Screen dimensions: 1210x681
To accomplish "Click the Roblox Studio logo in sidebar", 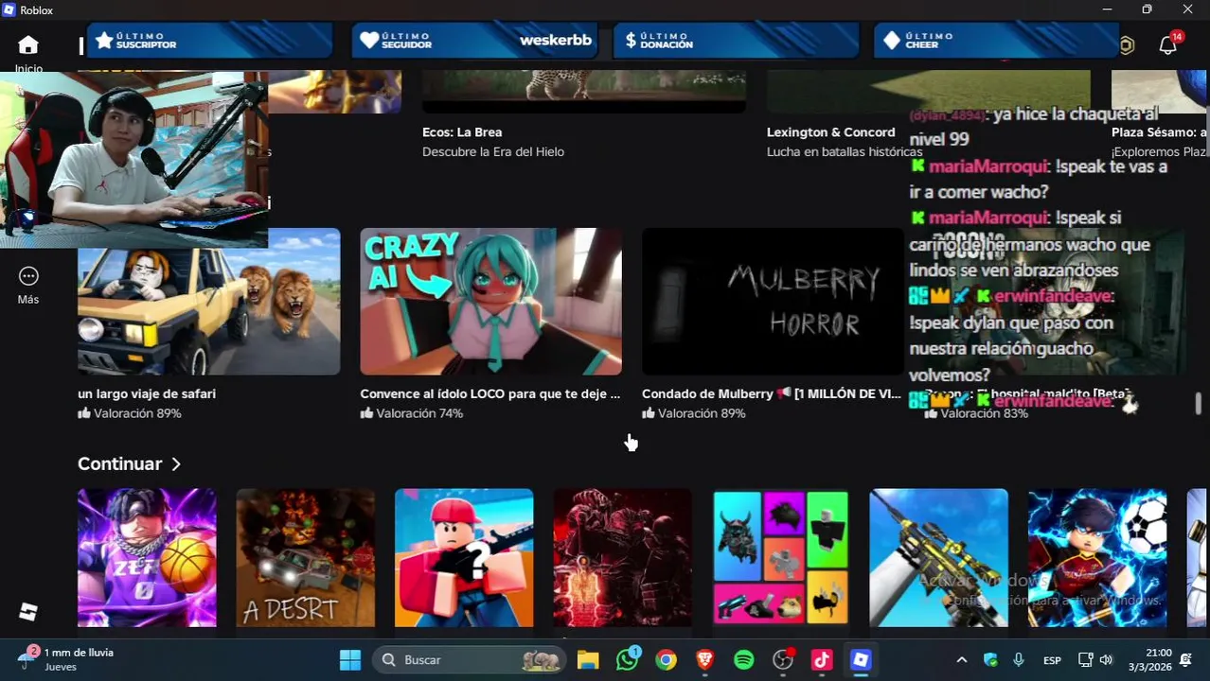I will point(27,612).
